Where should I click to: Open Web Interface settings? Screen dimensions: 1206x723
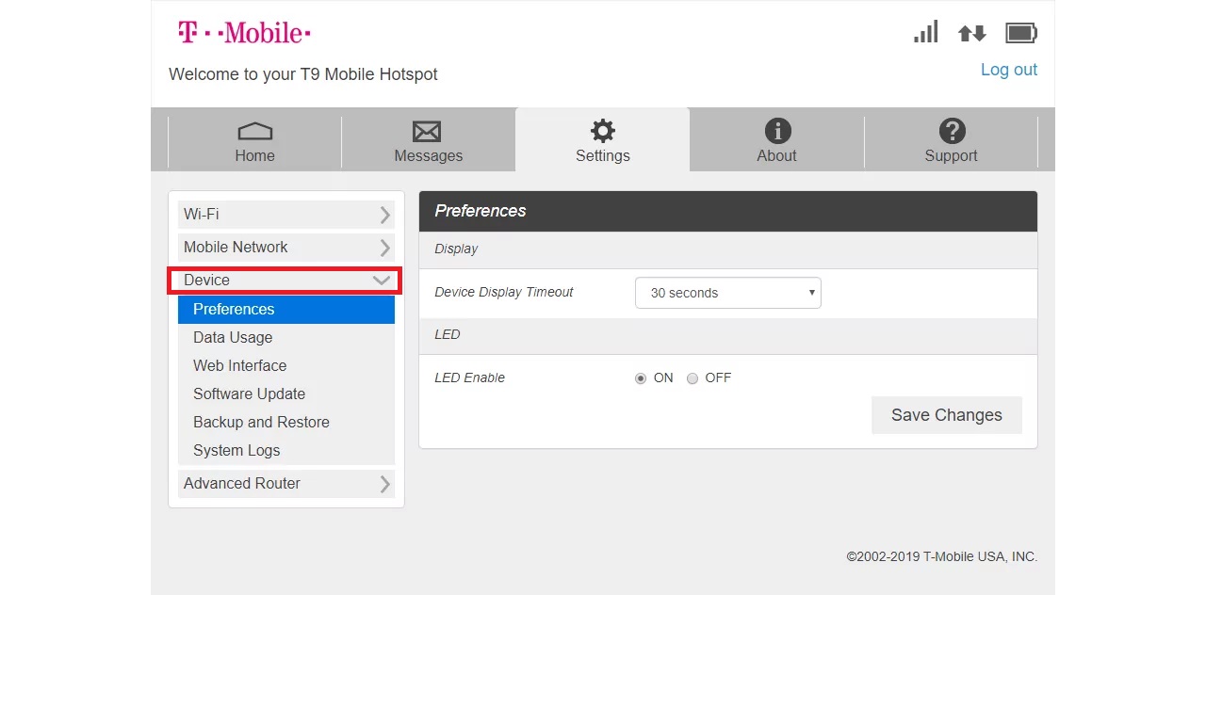(286, 366)
